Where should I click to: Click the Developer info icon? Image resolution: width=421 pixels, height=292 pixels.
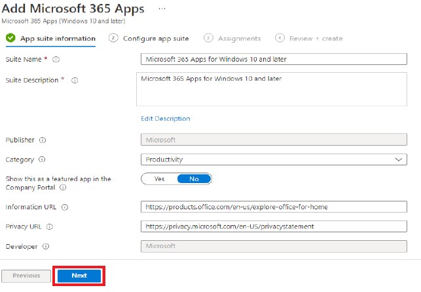coord(46,246)
